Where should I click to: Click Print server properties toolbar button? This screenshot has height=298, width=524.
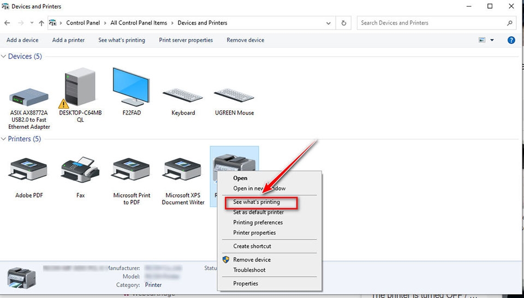point(186,40)
